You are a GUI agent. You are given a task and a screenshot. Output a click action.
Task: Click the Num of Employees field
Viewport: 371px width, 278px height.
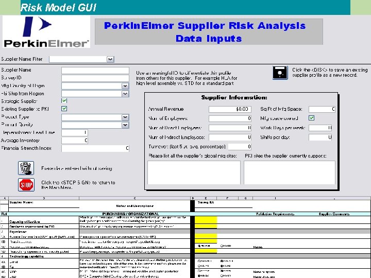pos(230,118)
